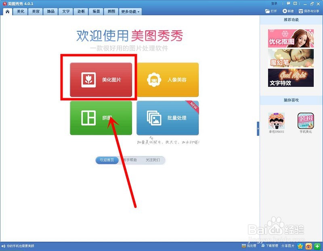Select the 场景 tab

pos(96,12)
